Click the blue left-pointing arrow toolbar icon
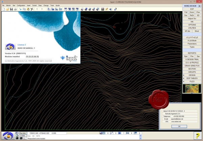The image size is (203, 141). point(110,9)
